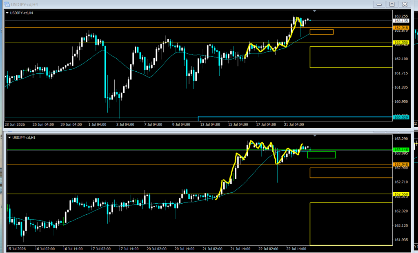
Task: Select the orange rectangle on H1 chart
Action: tap(351, 173)
